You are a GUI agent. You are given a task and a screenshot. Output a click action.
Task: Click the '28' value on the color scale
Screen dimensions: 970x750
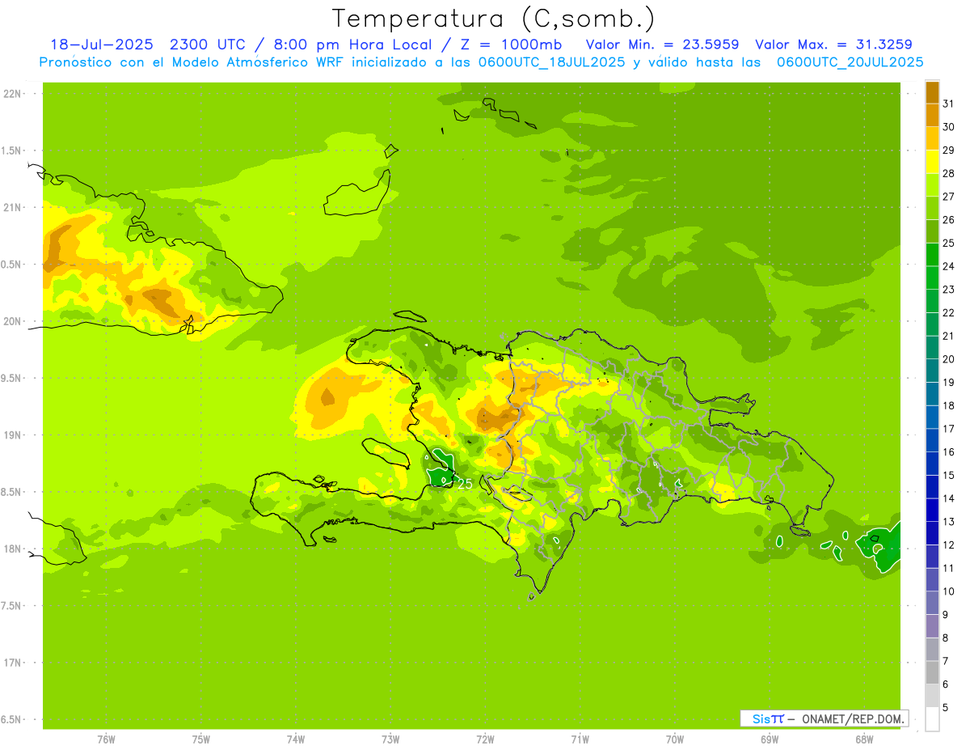tap(949, 172)
